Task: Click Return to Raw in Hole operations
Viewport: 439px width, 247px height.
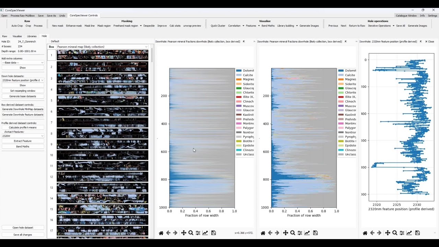Action: (357, 26)
